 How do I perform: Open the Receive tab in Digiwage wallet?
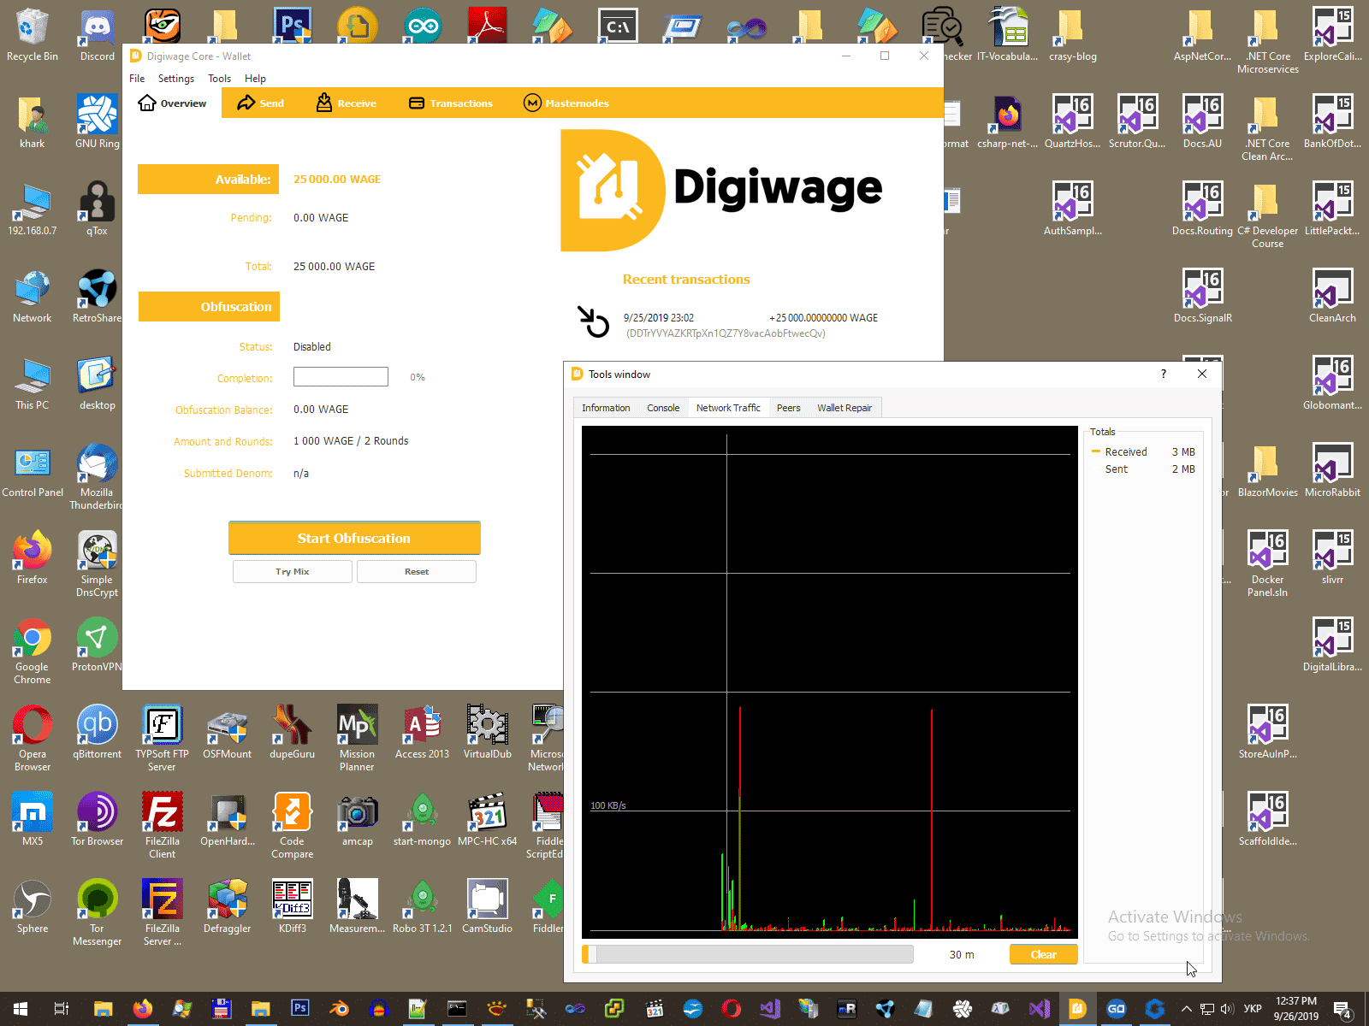pyautogui.click(x=347, y=103)
